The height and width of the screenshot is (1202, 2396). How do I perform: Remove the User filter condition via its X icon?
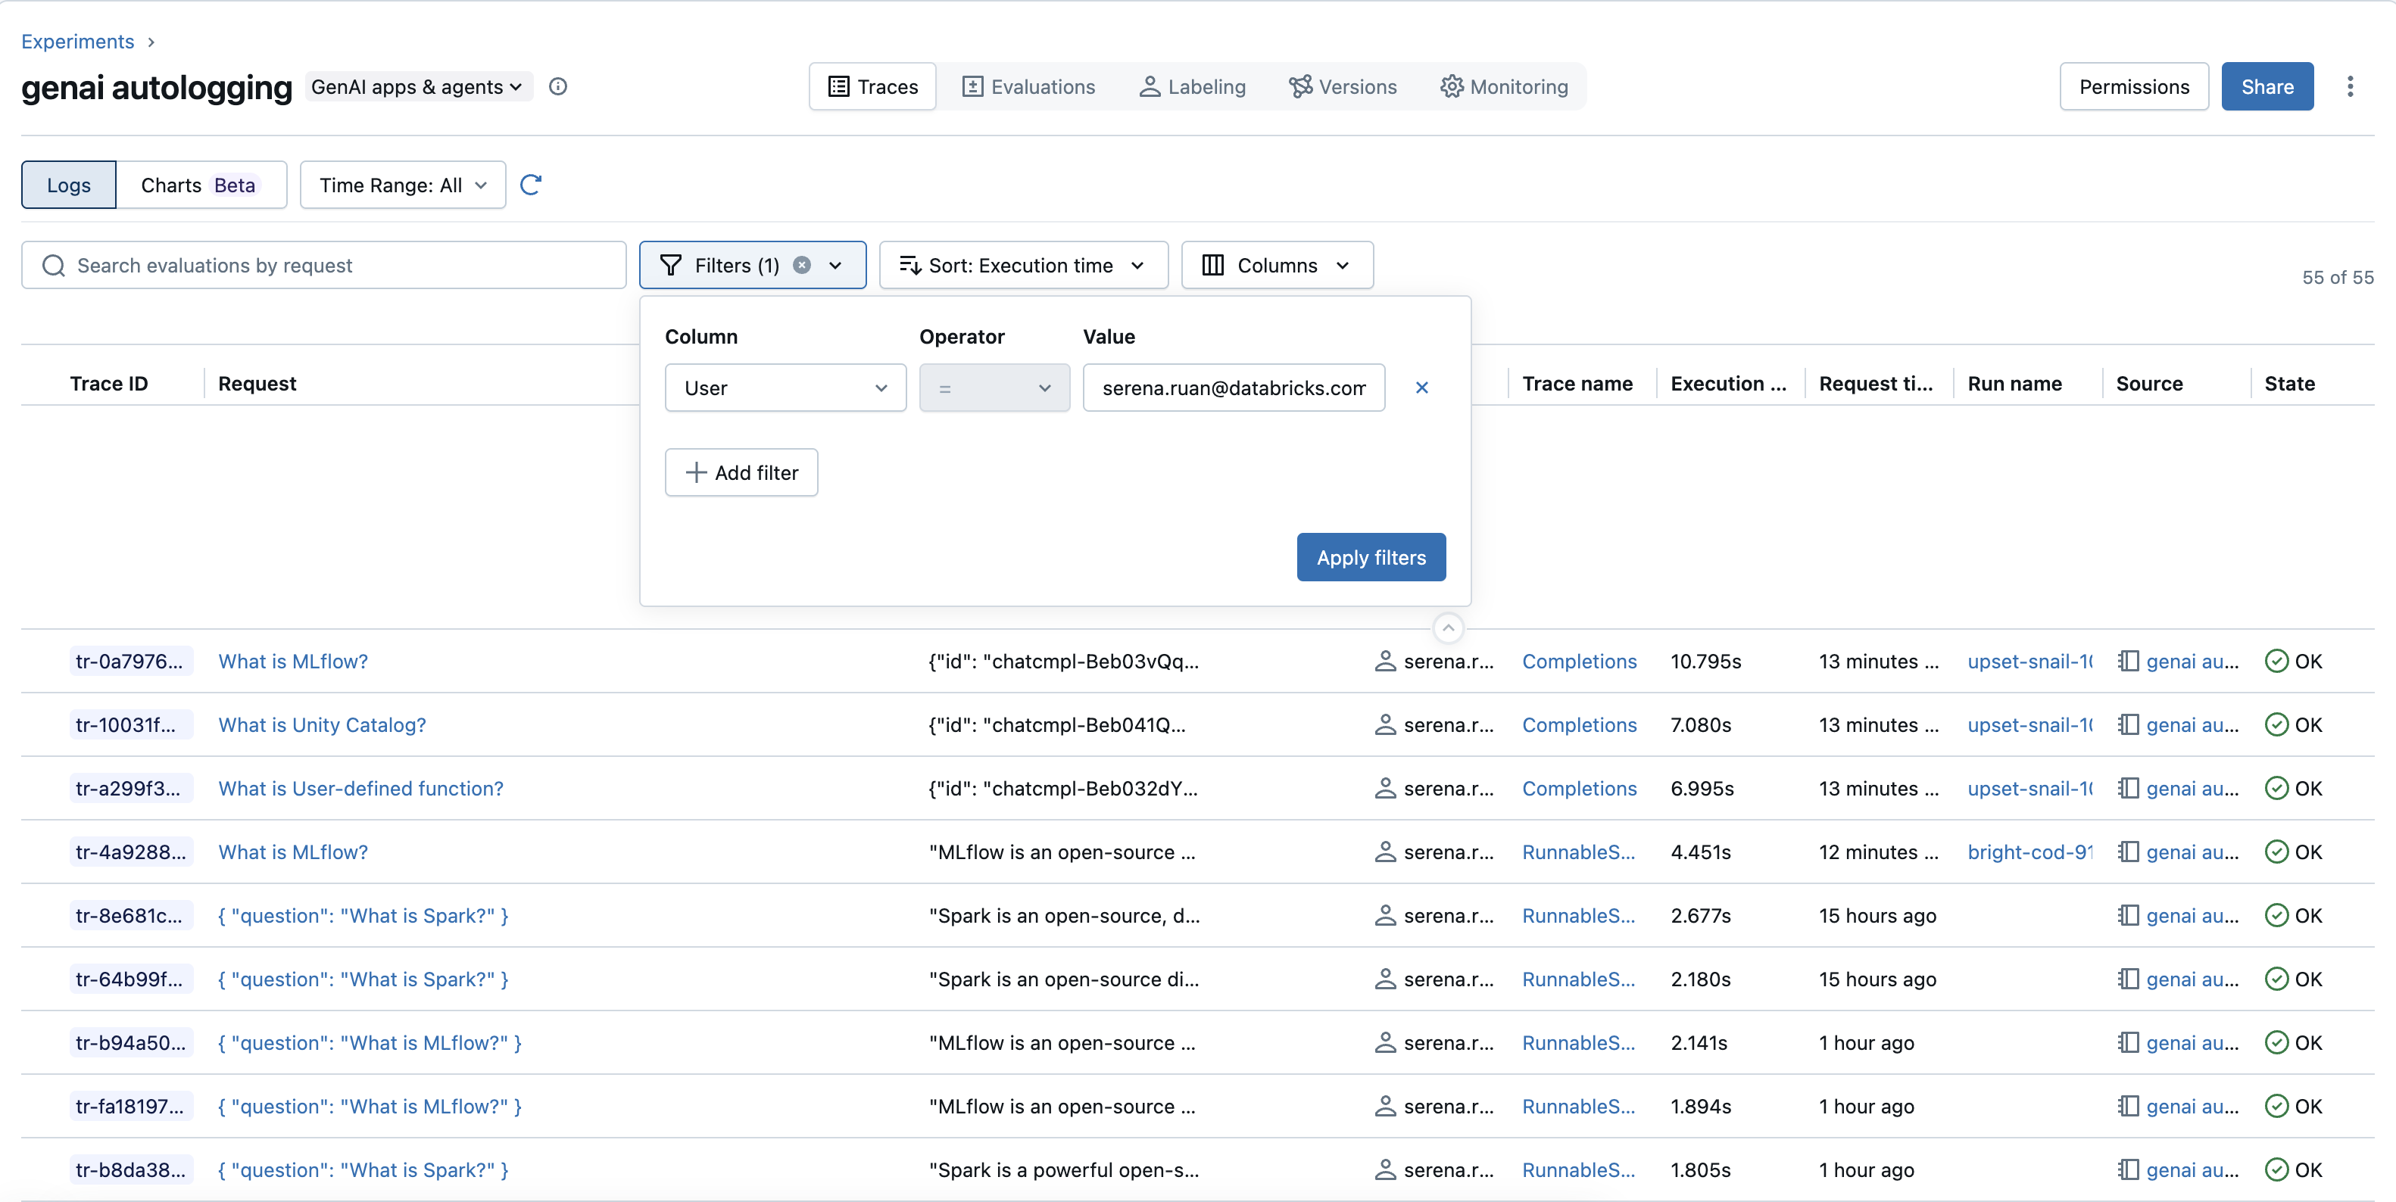(x=1422, y=388)
